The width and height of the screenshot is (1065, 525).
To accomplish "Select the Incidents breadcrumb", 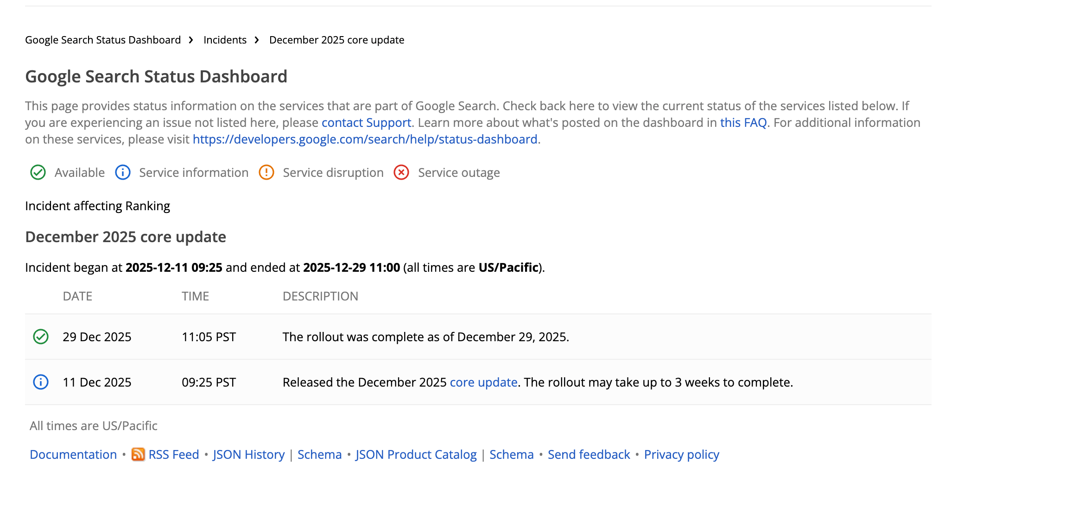I will 225,40.
